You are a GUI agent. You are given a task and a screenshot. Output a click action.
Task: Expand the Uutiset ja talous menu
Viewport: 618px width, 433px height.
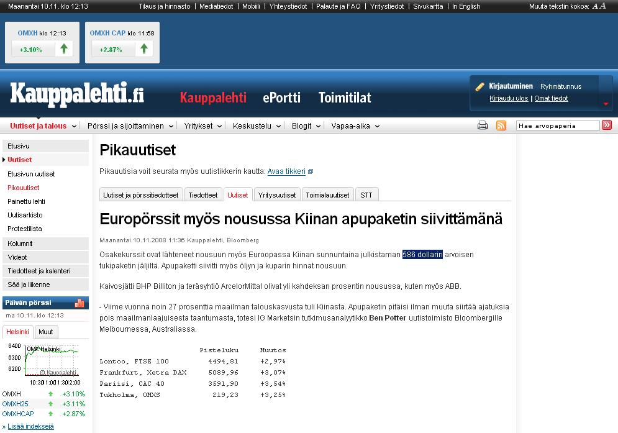[x=43, y=125]
